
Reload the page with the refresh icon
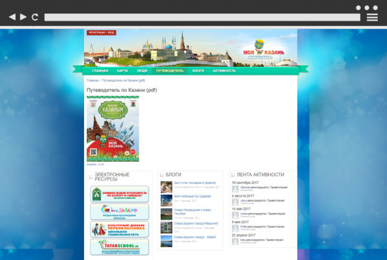(35, 17)
